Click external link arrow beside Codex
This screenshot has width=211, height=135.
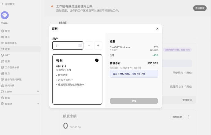pos(38,91)
